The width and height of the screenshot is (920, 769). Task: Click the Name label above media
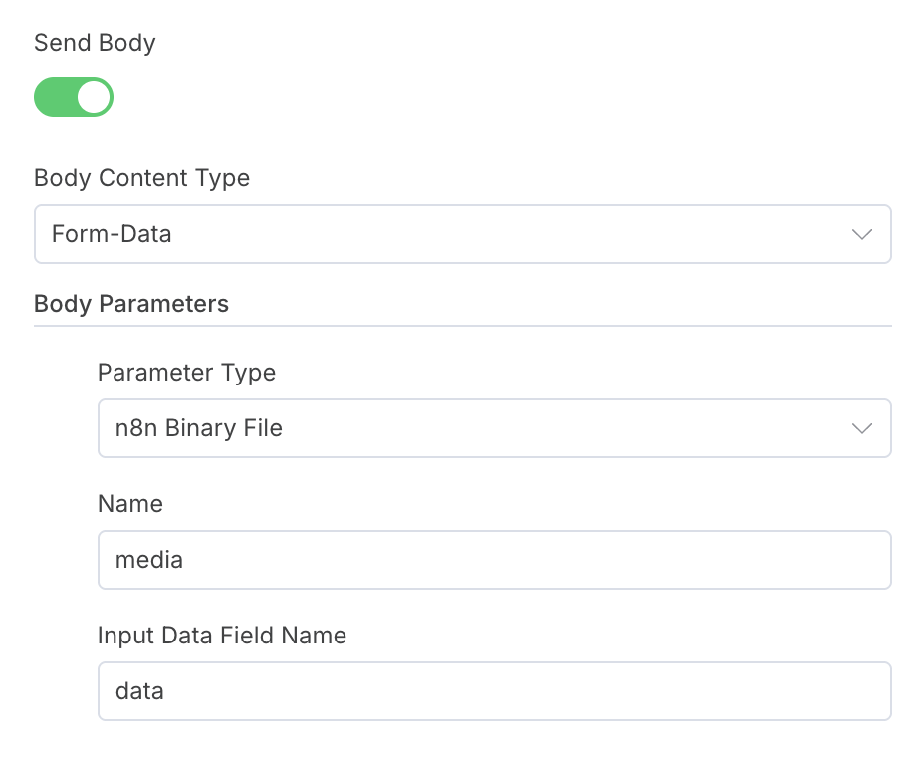[x=130, y=504]
